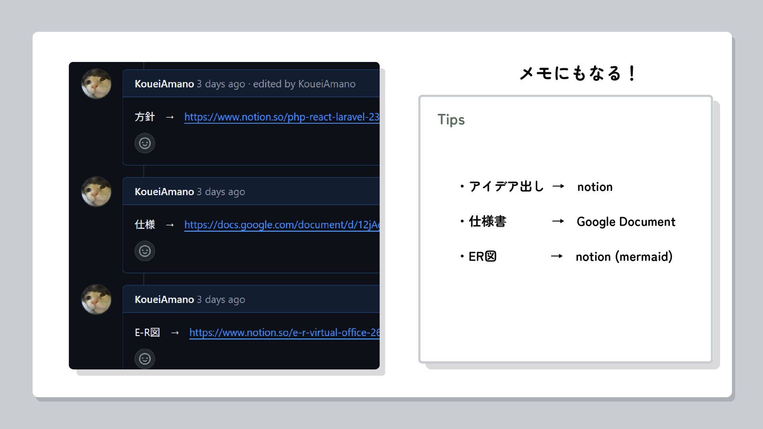The image size is (763, 429).
Task: Open the notion.so php-react-laravel link
Action: coord(281,117)
